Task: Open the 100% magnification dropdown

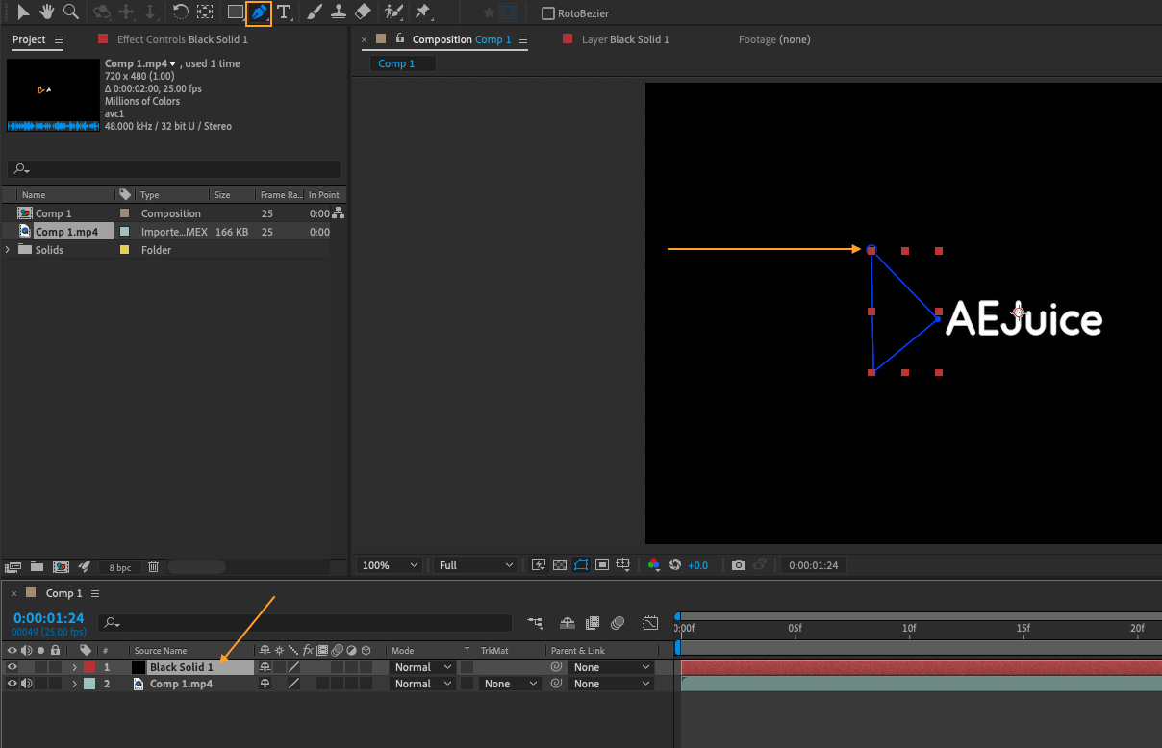Action: pyautogui.click(x=390, y=565)
